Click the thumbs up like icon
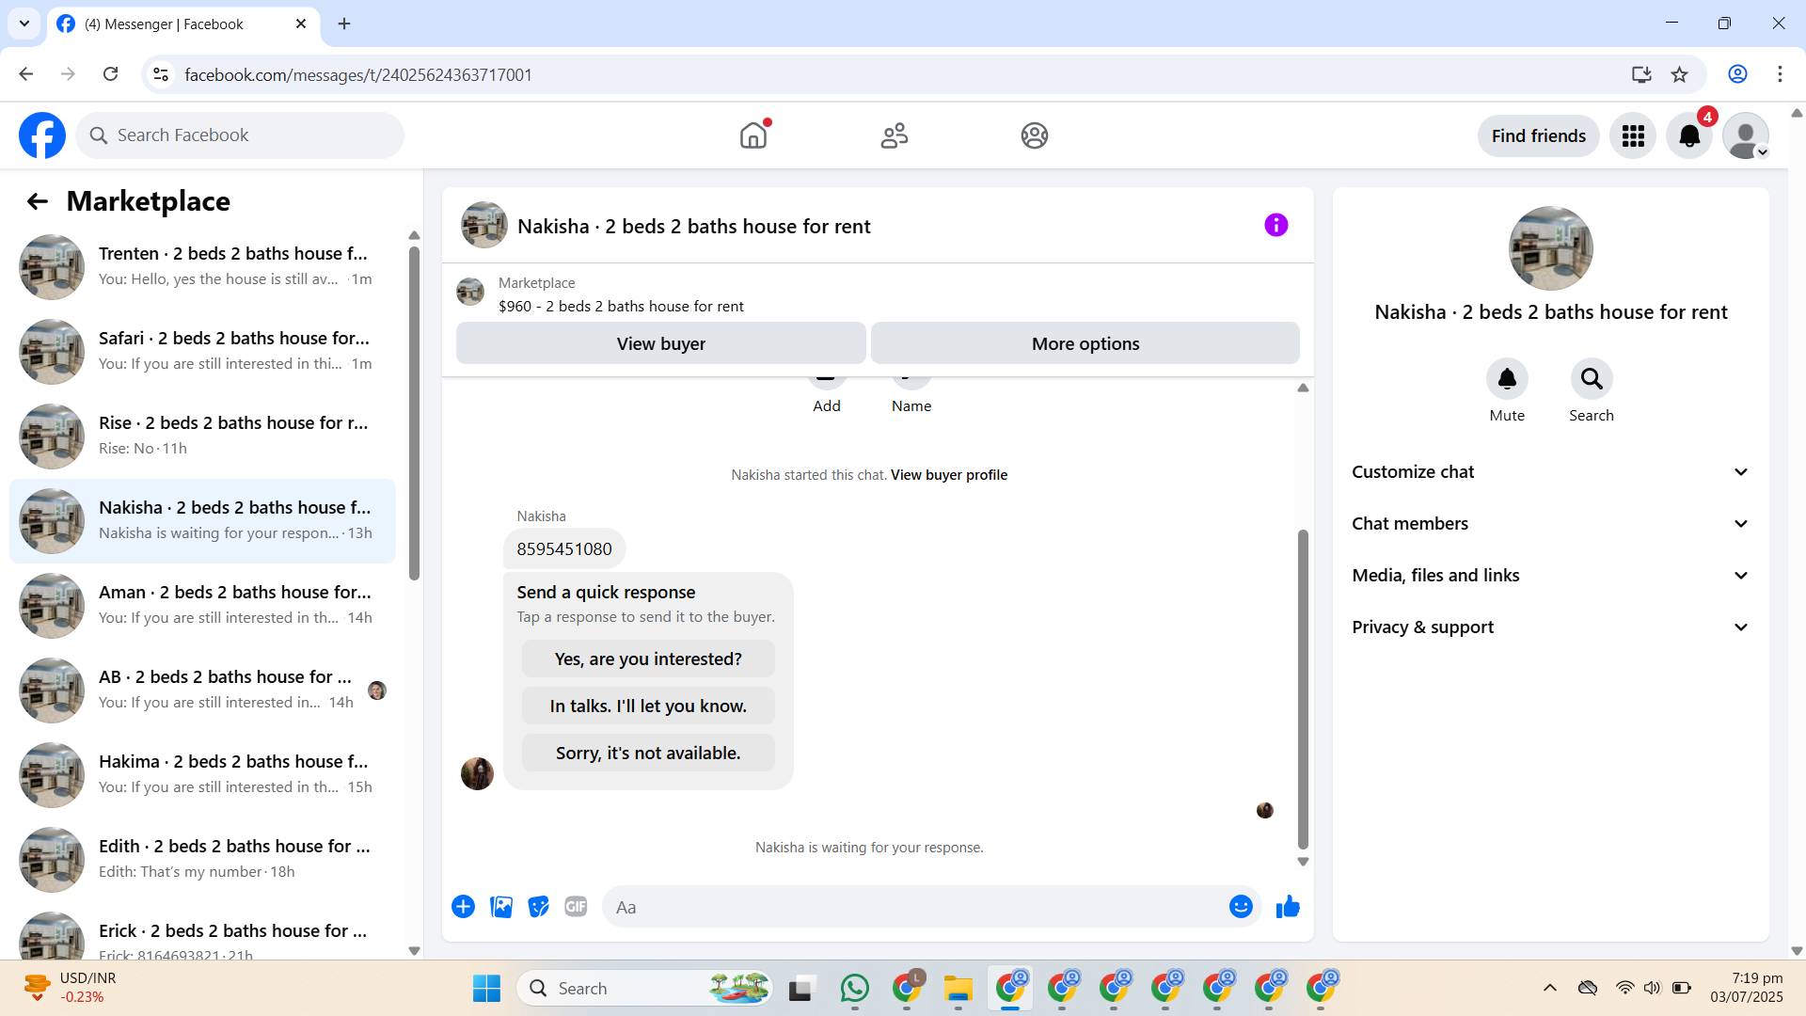Viewport: 1806px width, 1016px height. point(1288,907)
